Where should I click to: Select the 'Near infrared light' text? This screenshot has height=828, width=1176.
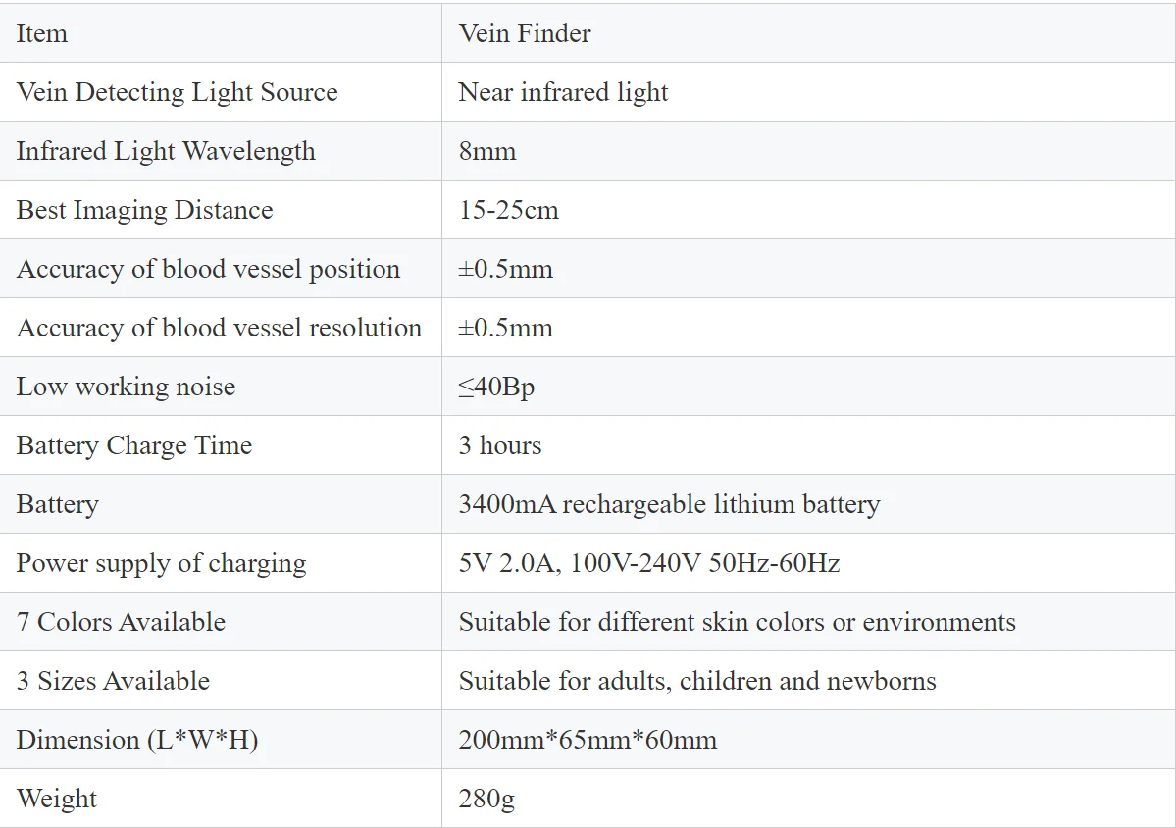(563, 92)
